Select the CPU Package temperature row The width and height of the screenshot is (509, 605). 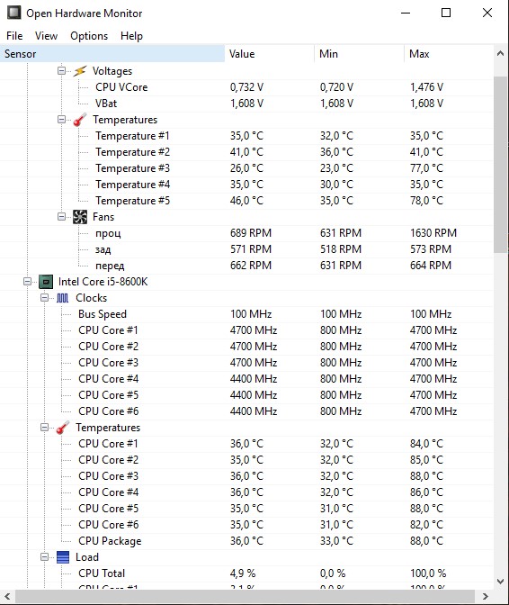coord(246,541)
